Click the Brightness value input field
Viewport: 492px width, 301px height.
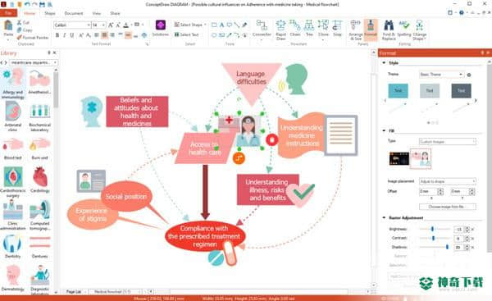459,230
